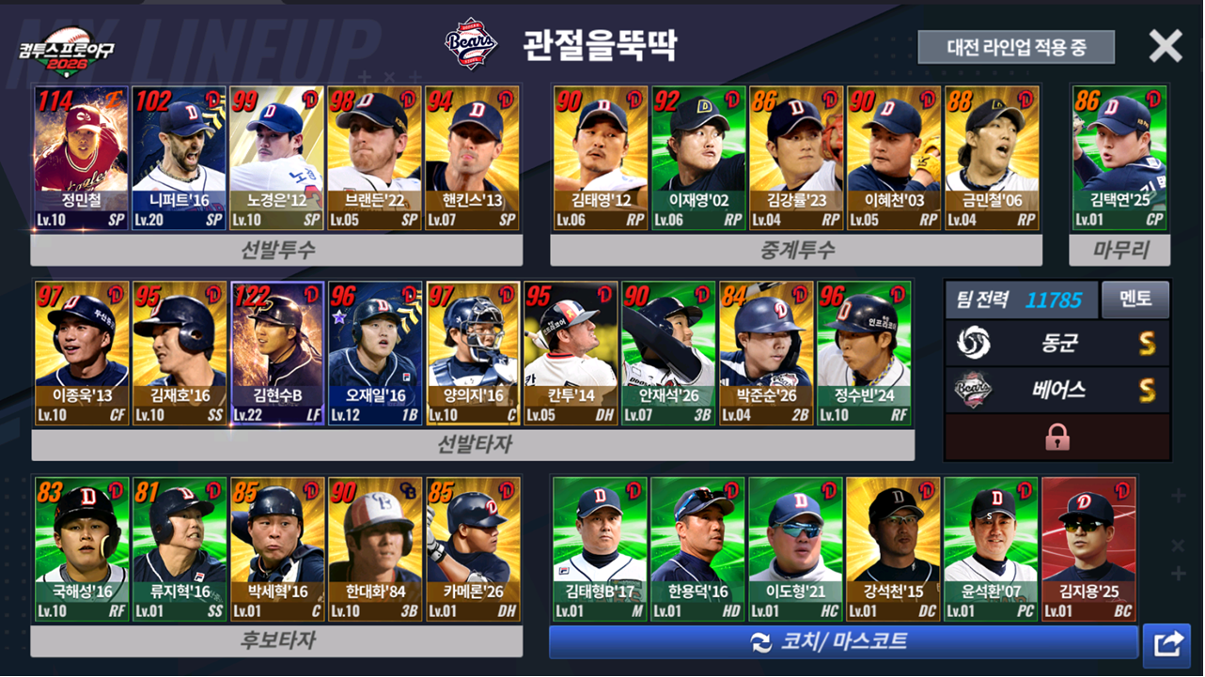Tap the share icon at bottom right
The image size is (1205, 677).
1167,643
